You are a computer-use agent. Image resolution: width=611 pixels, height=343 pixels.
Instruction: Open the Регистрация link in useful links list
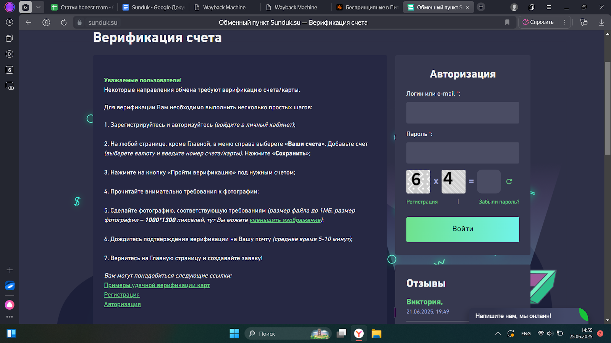[122, 295]
